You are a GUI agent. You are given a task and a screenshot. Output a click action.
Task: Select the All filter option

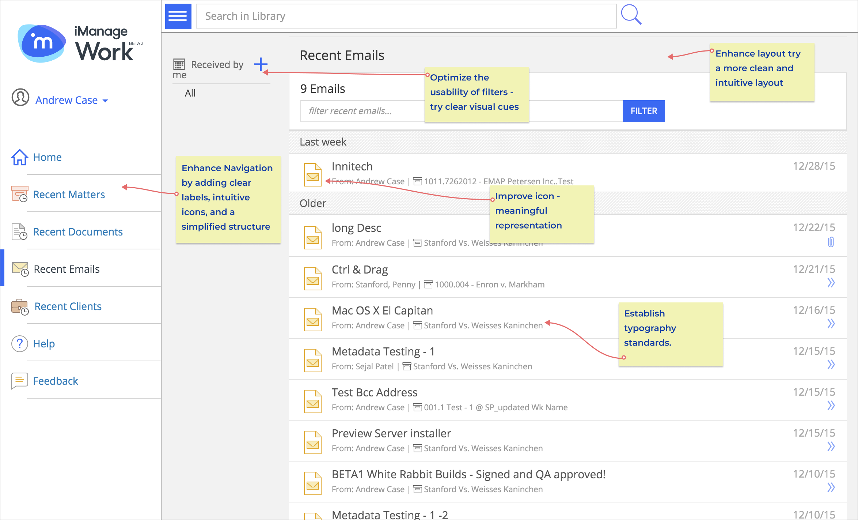click(190, 93)
